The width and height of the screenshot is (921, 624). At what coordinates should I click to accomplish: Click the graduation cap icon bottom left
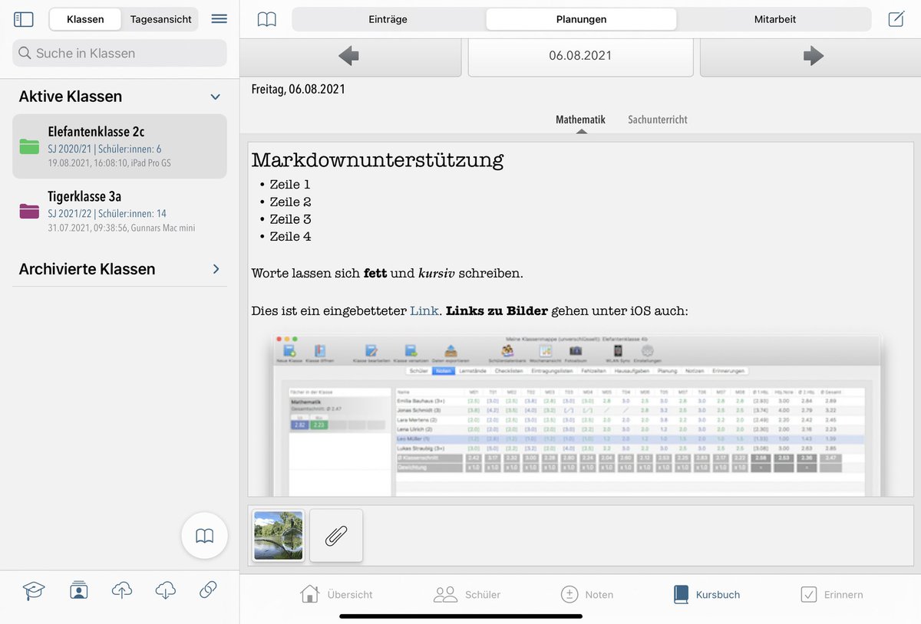(x=33, y=590)
